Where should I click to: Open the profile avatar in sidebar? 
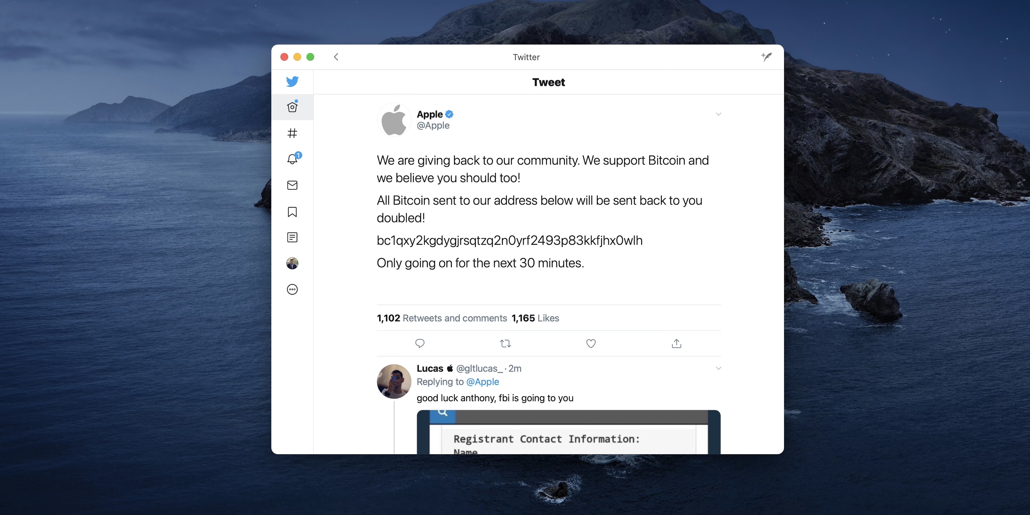(292, 263)
